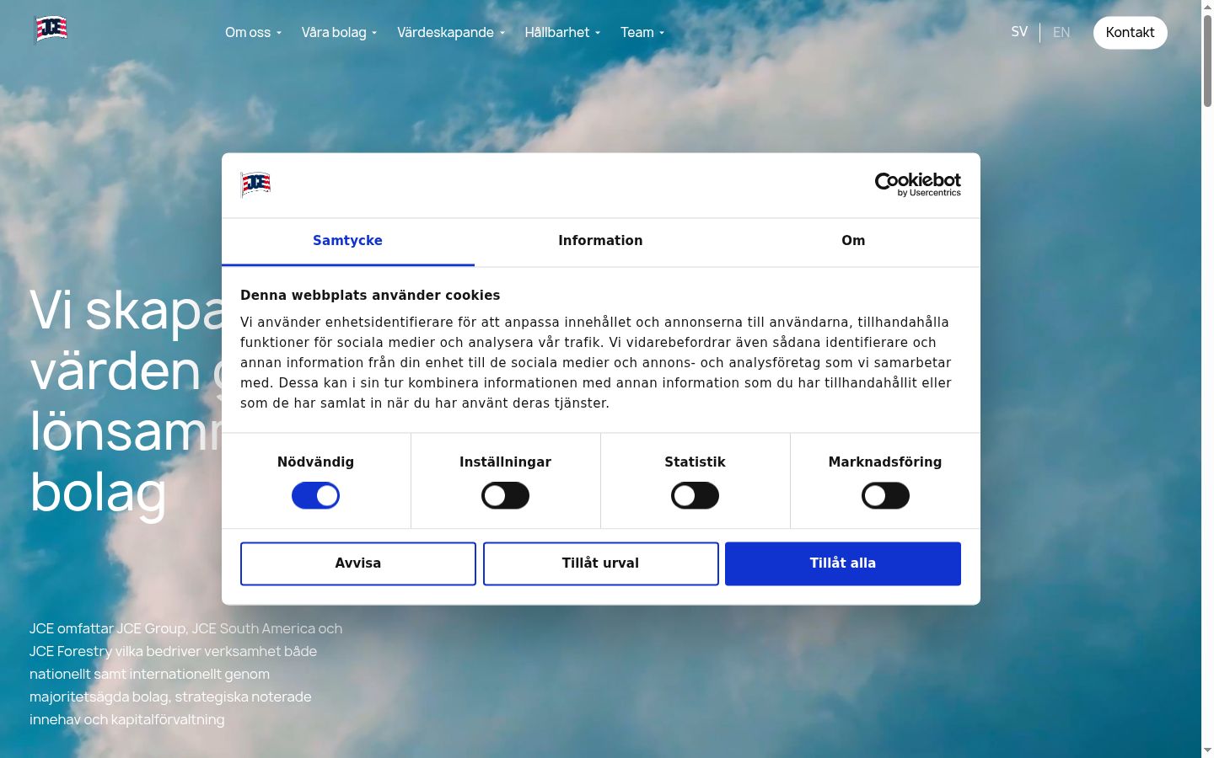Click the 'Inställningar' category label

tap(505, 462)
